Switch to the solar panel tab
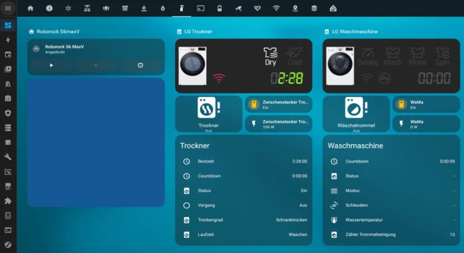The height and width of the screenshot is (253, 464). tap(87, 8)
